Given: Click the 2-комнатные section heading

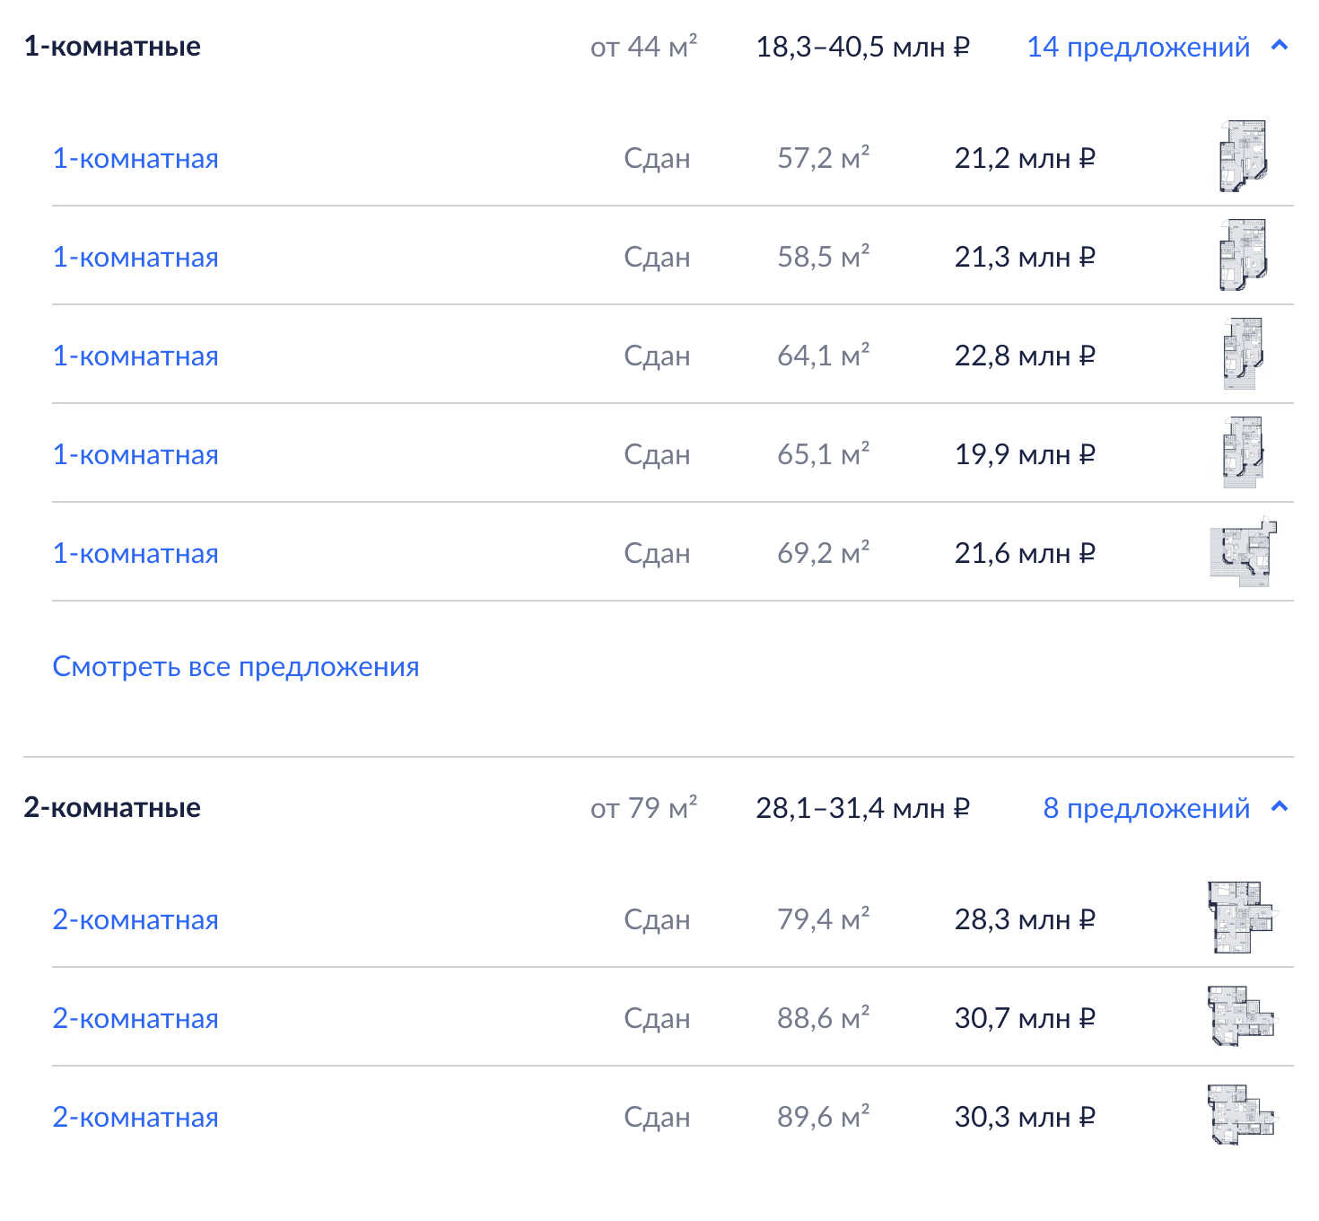Looking at the screenshot, I should 112,807.
